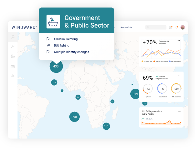The image size is (195, 149).
Task: Click the 35.00% trend value
Action: (x=149, y=119)
